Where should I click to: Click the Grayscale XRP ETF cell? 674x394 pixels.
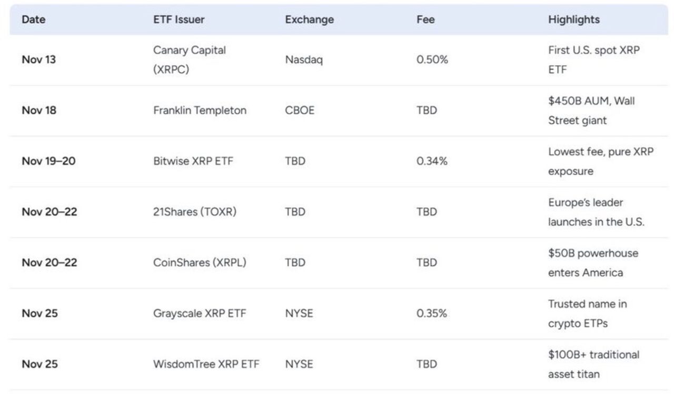200,313
